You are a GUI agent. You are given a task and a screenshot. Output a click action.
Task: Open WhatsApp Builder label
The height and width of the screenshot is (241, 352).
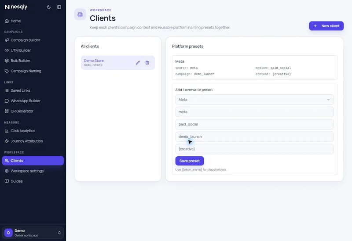[26, 101]
